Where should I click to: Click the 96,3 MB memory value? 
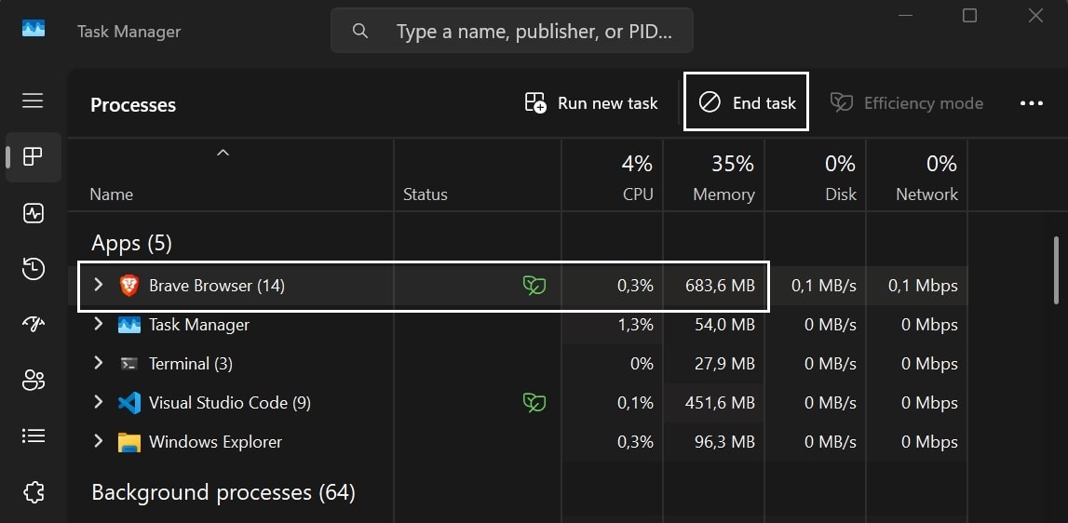[x=724, y=442]
